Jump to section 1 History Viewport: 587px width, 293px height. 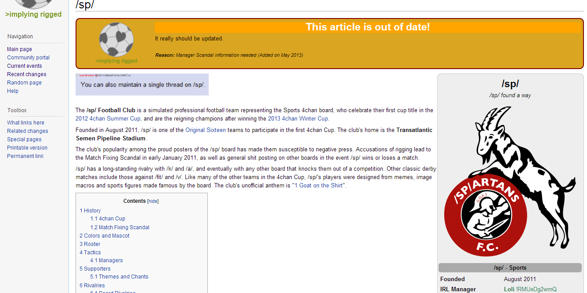pyautogui.click(x=90, y=211)
